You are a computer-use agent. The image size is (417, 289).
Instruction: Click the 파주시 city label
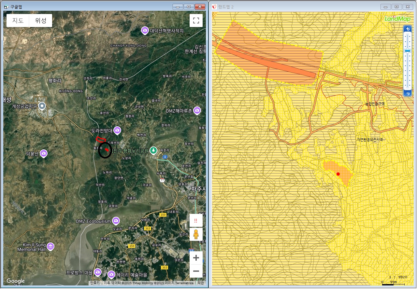coord(198,189)
